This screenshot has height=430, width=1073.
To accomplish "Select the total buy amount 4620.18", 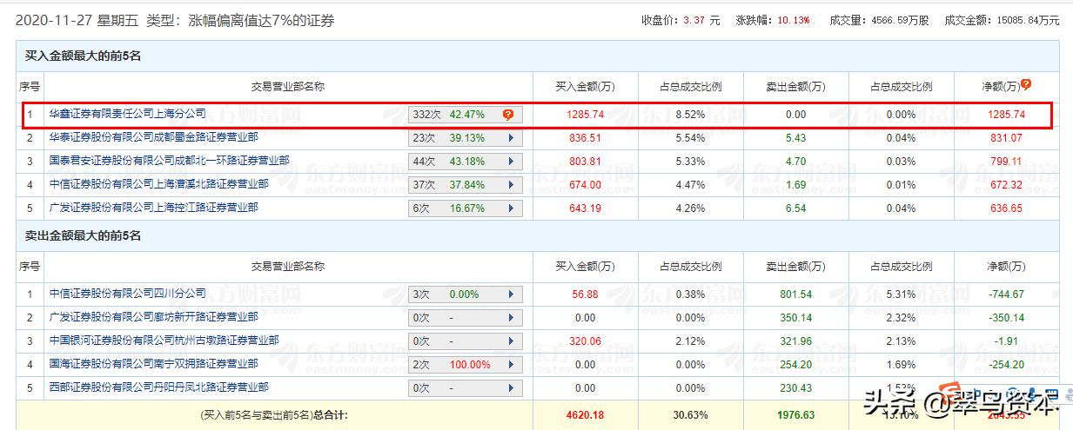I will point(585,415).
